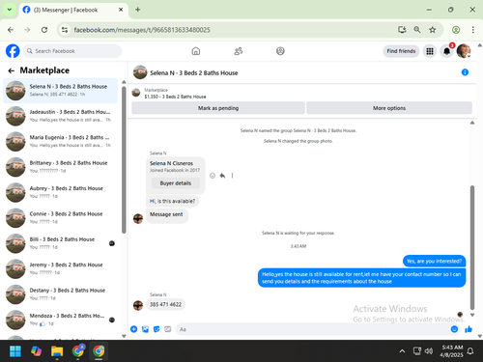The height and width of the screenshot is (362, 483).
Task: Open taskbar clock and date
Action: (x=452, y=351)
